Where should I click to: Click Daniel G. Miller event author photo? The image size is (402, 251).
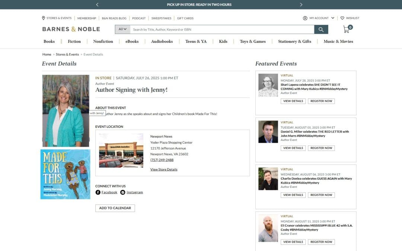[268, 132]
